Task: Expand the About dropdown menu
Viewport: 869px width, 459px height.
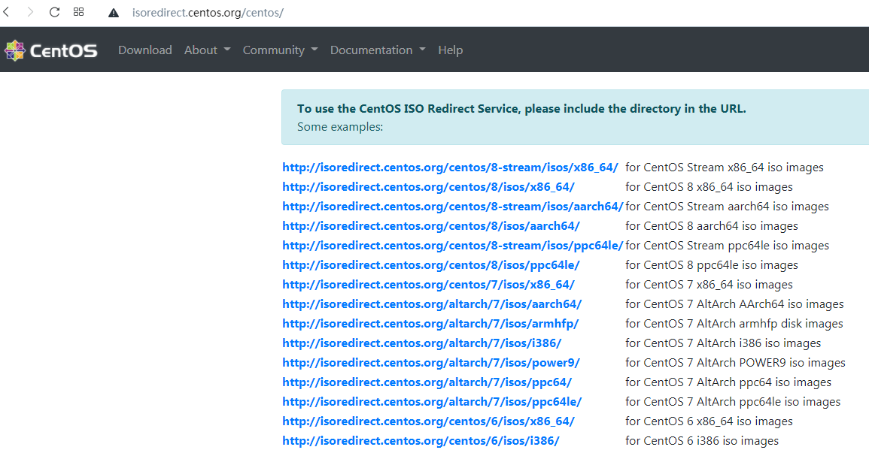Action: [207, 50]
